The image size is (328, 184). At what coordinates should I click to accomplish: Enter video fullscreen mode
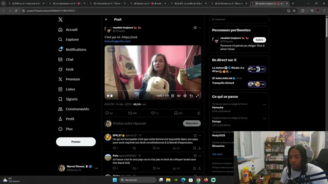(197, 96)
